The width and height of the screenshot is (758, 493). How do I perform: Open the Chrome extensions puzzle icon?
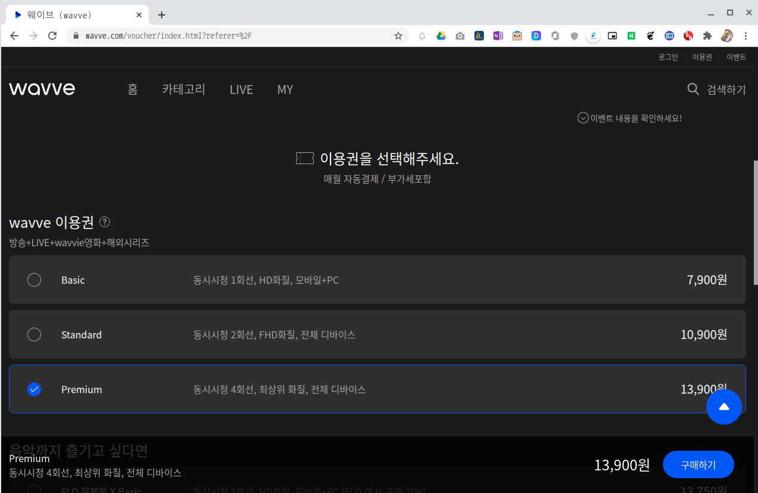(x=707, y=36)
